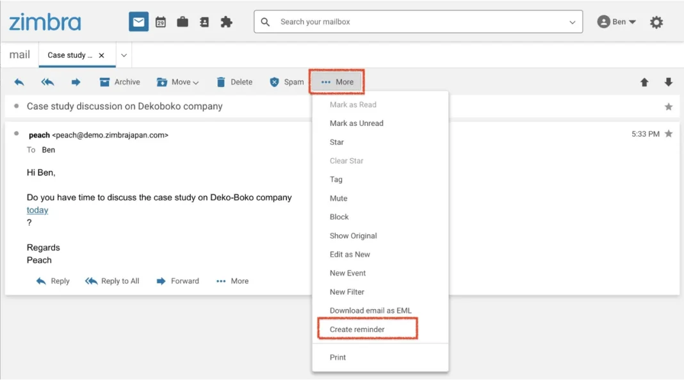Star the Case study email message

coord(669,106)
